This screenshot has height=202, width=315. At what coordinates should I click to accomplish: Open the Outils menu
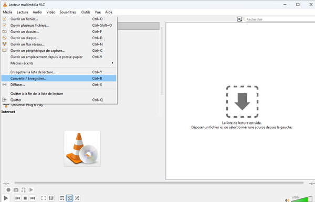pos(86,12)
